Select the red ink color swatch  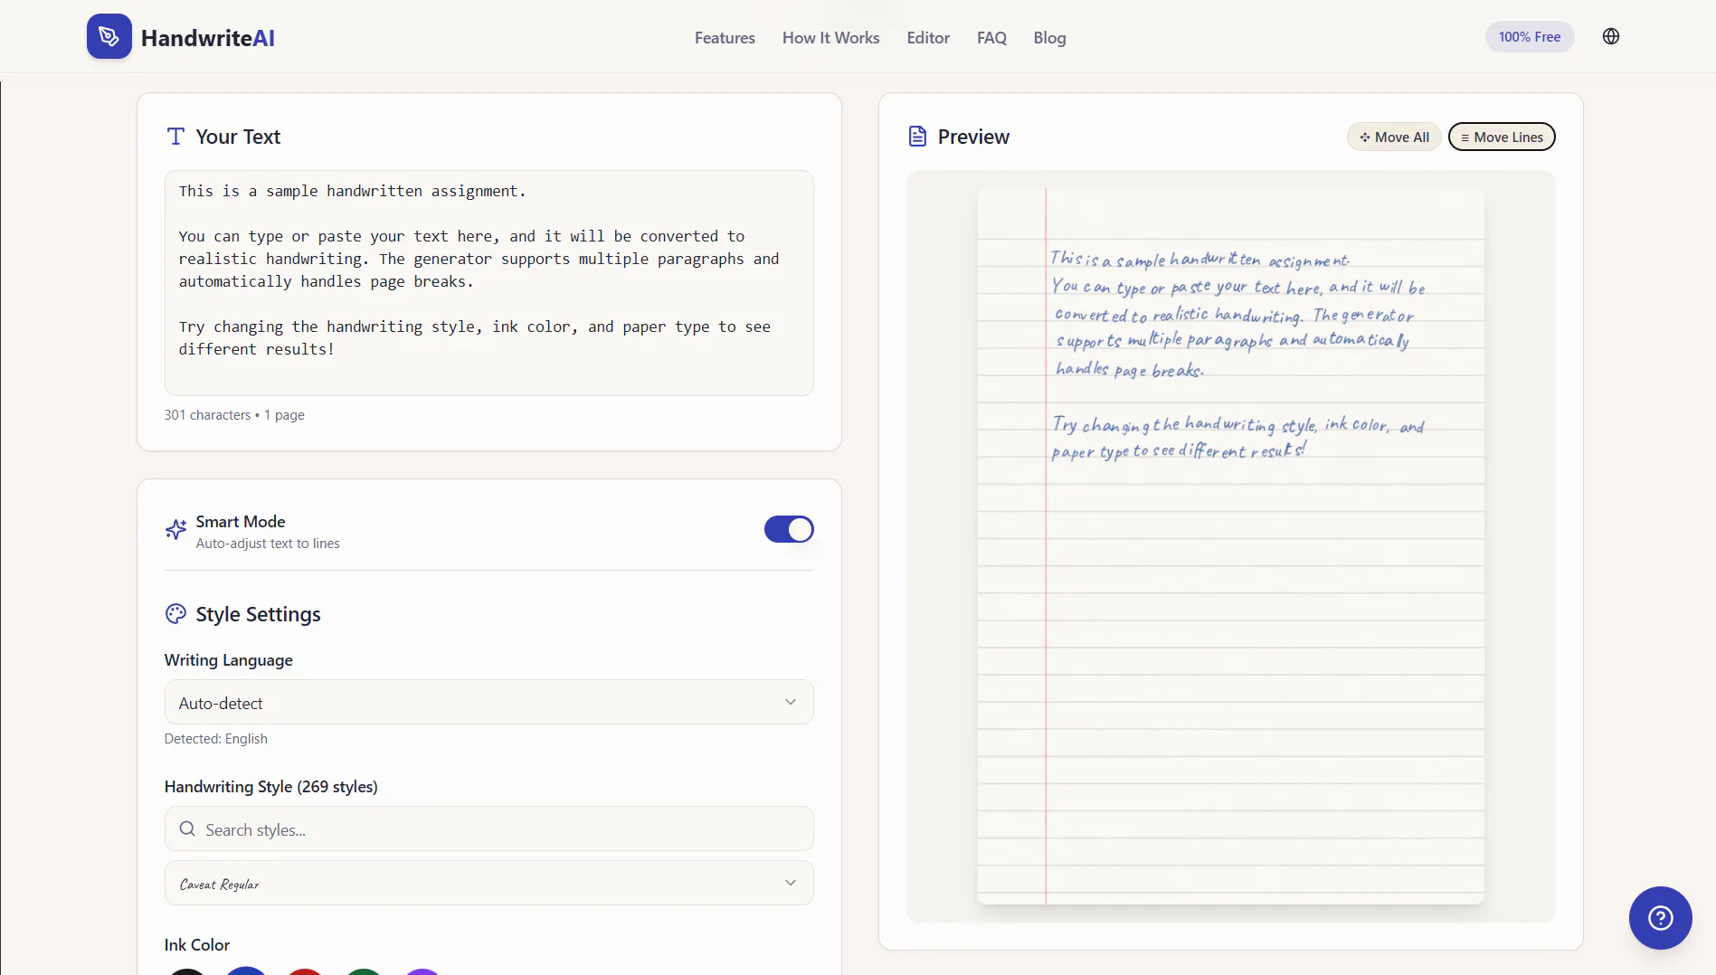pos(305,971)
